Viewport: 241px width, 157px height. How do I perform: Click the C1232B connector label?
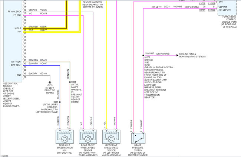click(212, 4)
